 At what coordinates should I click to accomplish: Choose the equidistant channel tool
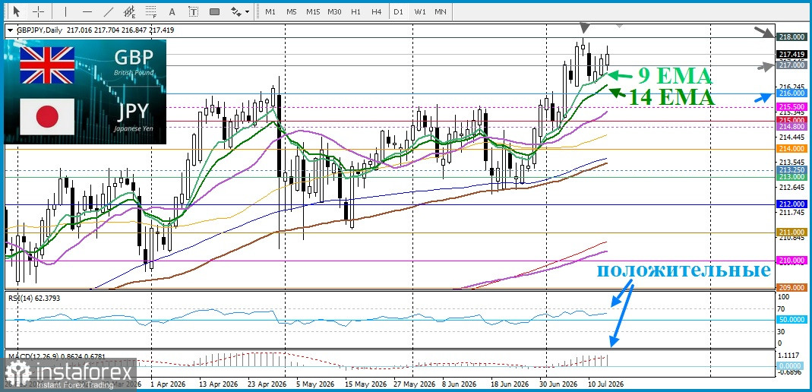pyautogui.click(x=130, y=11)
